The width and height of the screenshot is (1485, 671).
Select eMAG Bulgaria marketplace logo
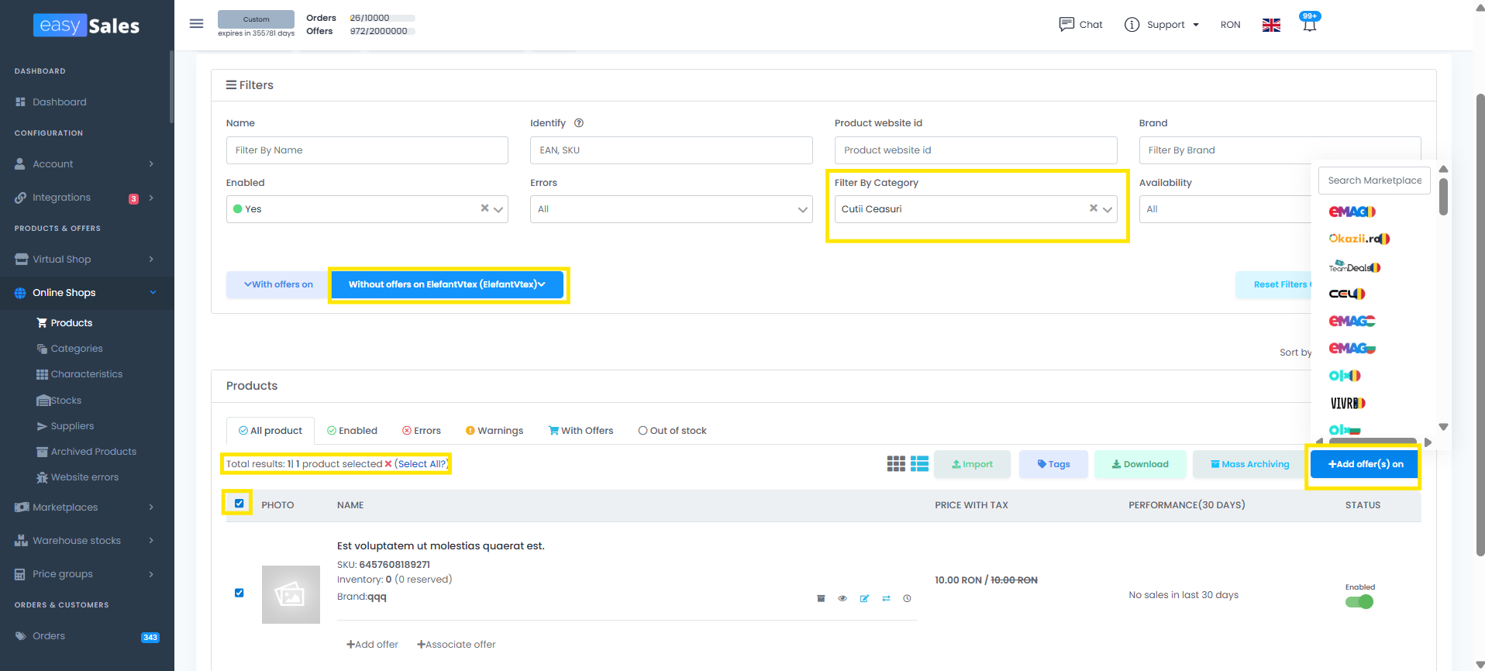[x=1352, y=348]
